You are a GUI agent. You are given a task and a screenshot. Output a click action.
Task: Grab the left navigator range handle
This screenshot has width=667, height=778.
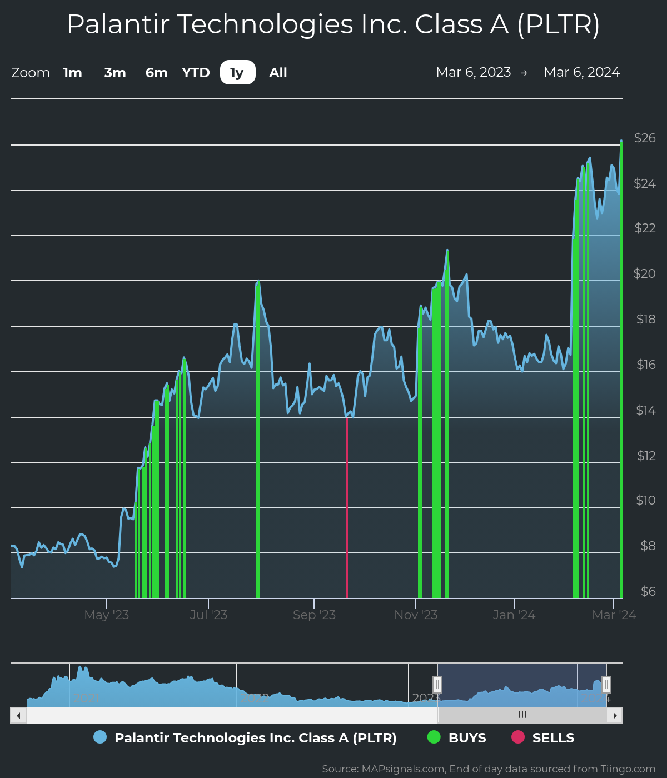point(437,685)
